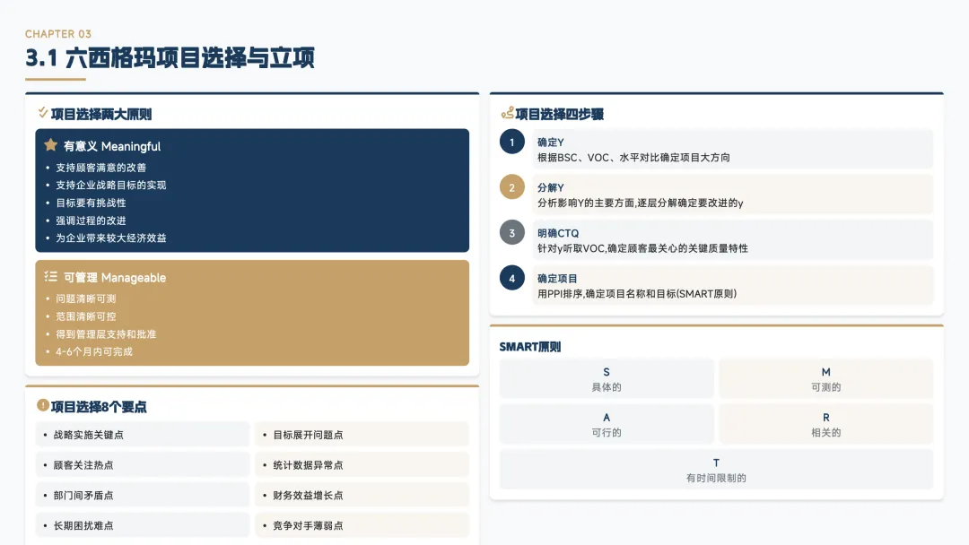The width and height of the screenshot is (969, 545).
Task: Click bullet 范围清晰可控
Action: [x=86, y=316]
